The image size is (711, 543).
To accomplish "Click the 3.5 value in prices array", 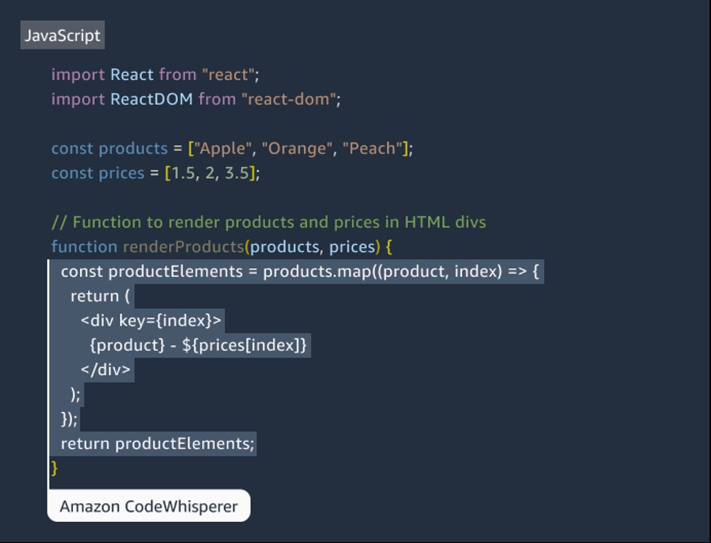I will click(x=237, y=172).
